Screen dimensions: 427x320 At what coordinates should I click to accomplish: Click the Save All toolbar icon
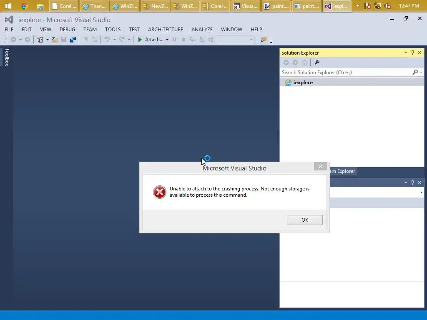[x=73, y=40]
